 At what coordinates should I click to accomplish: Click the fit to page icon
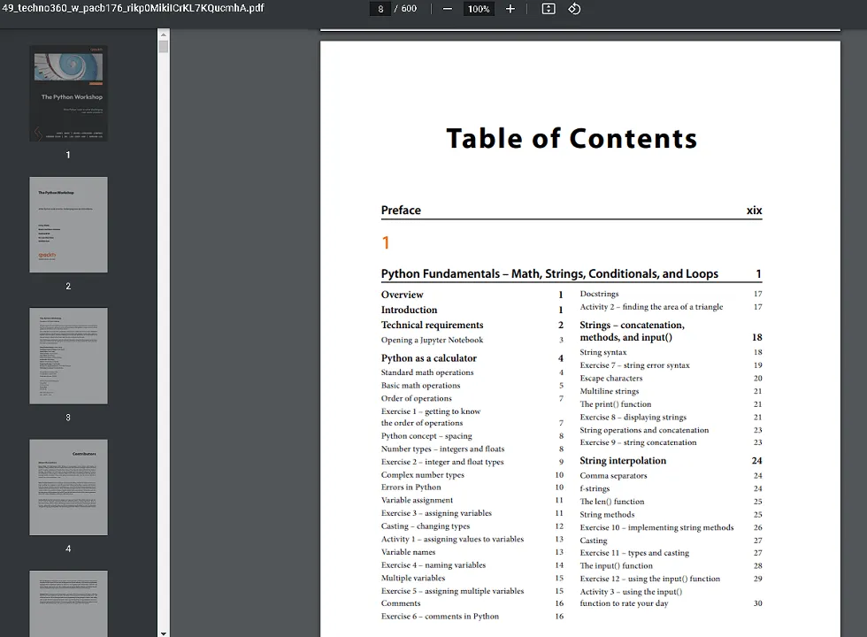pyautogui.click(x=549, y=9)
